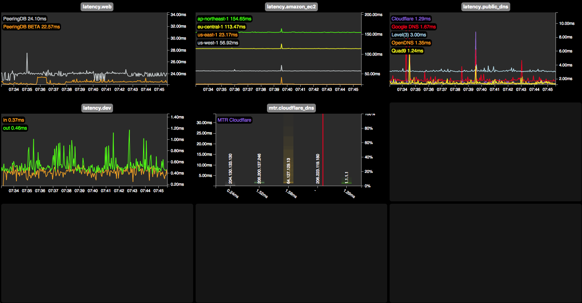Click the 64.127.129.13 hop label
This screenshot has width=582, height=303.
pyautogui.click(x=289, y=171)
